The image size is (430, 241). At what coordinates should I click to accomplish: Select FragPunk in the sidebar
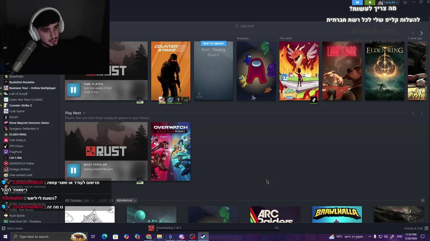point(15,152)
